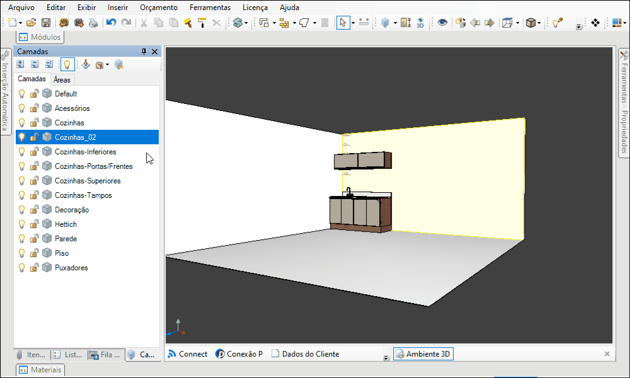The width and height of the screenshot is (630, 378).
Task: Undo the last action
Action: coord(112,23)
